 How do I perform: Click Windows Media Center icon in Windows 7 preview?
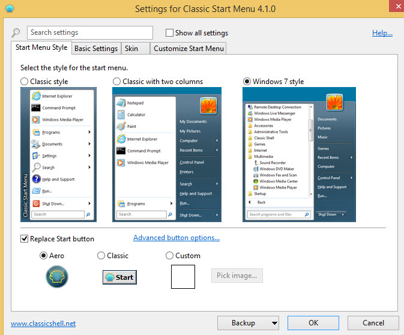pos(256,181)
